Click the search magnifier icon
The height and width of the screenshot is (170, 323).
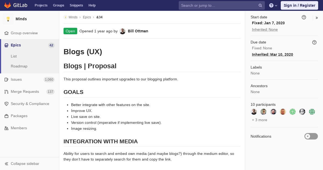pos(260,5)
